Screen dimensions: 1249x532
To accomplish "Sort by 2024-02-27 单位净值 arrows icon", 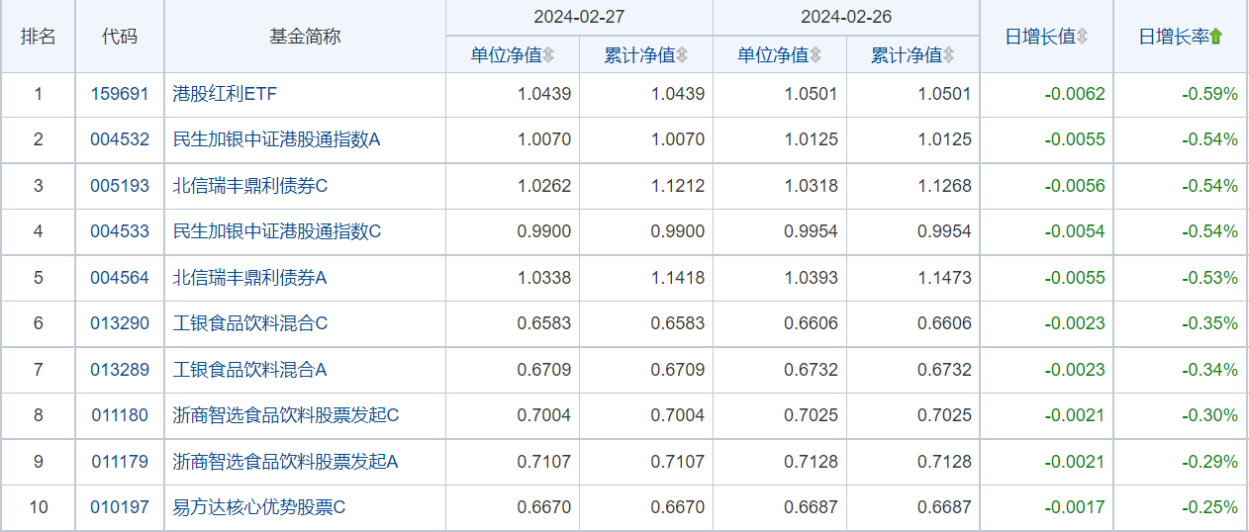I will [x=549, y=55].
